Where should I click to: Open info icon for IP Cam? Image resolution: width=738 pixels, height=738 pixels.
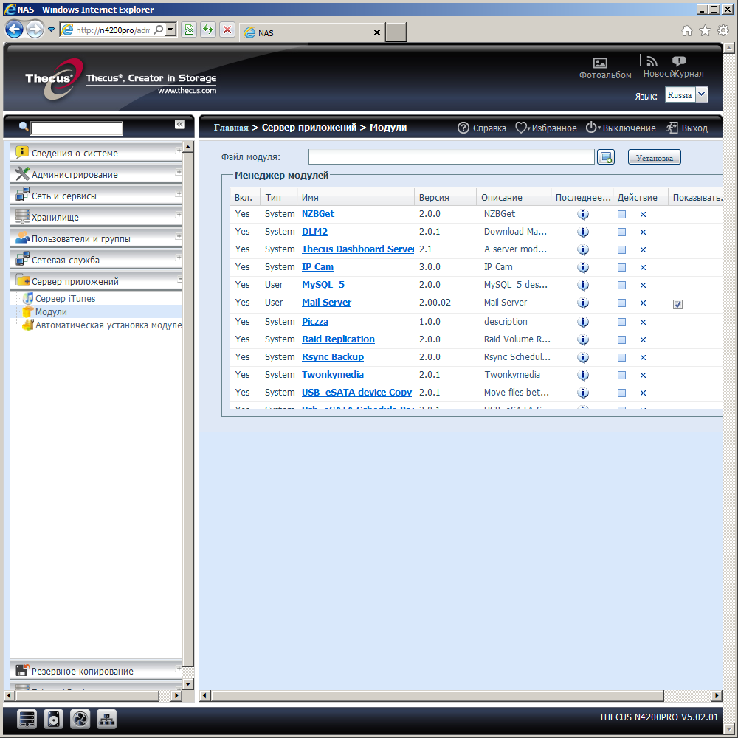pos(583,267)
